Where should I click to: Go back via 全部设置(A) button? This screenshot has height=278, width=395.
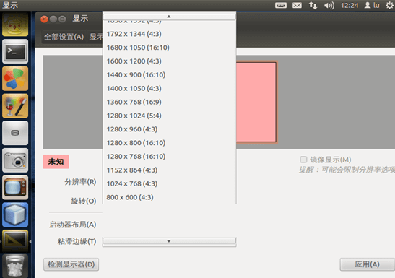pos(64,37)
